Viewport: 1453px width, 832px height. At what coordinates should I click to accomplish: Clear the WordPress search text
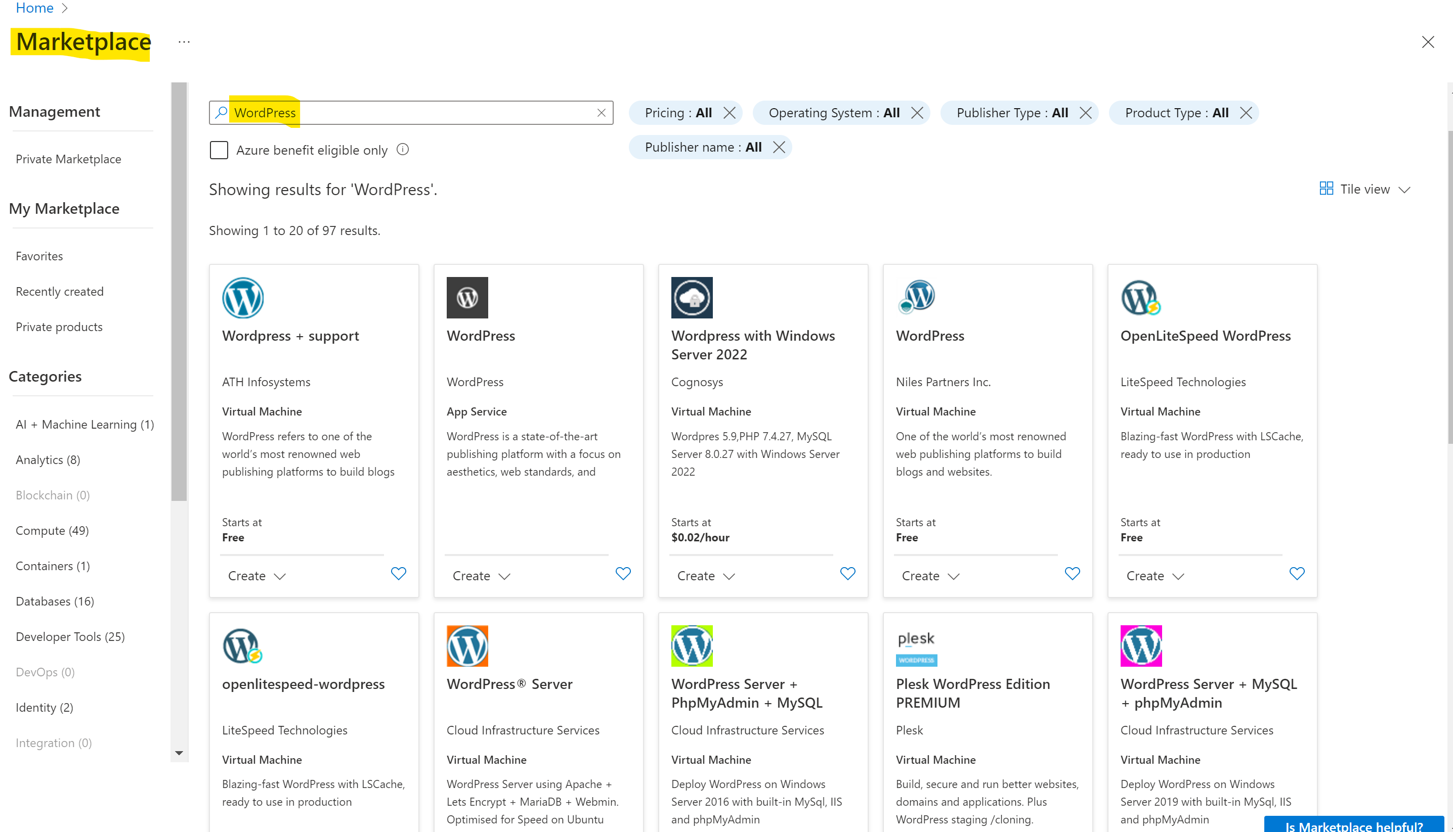(x=602, y=113)
